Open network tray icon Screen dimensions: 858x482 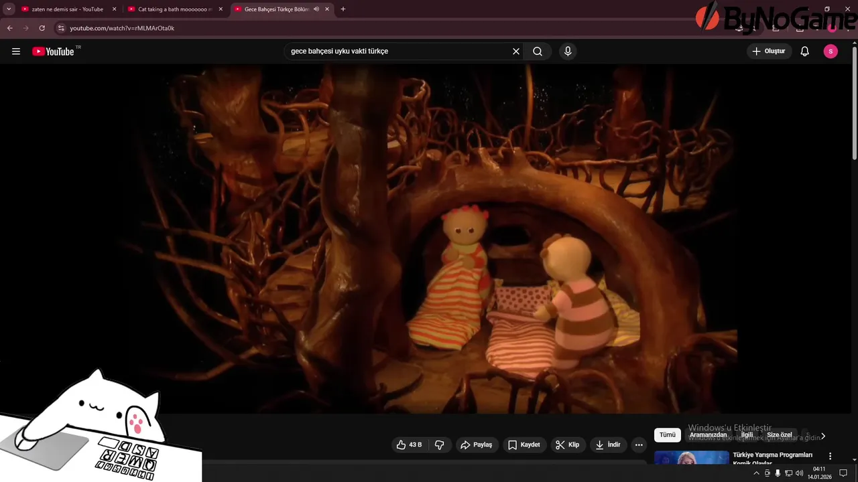click(788, 473)
